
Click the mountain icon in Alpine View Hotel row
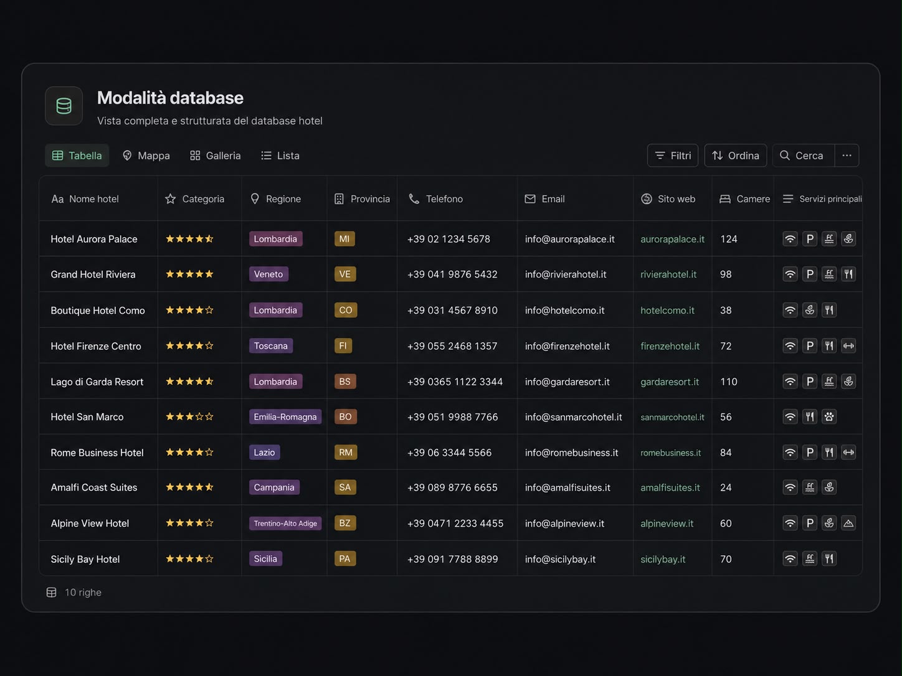coord(848,523)
